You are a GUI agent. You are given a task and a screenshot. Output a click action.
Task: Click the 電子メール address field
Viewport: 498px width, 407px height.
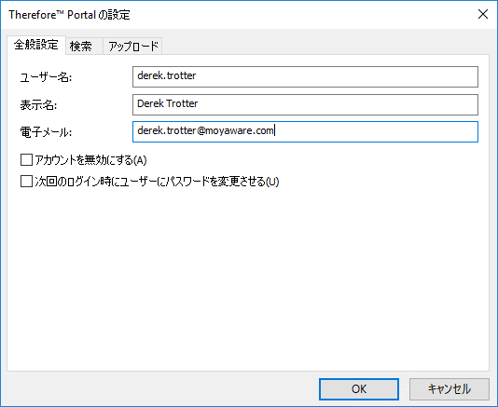(305, 131)
